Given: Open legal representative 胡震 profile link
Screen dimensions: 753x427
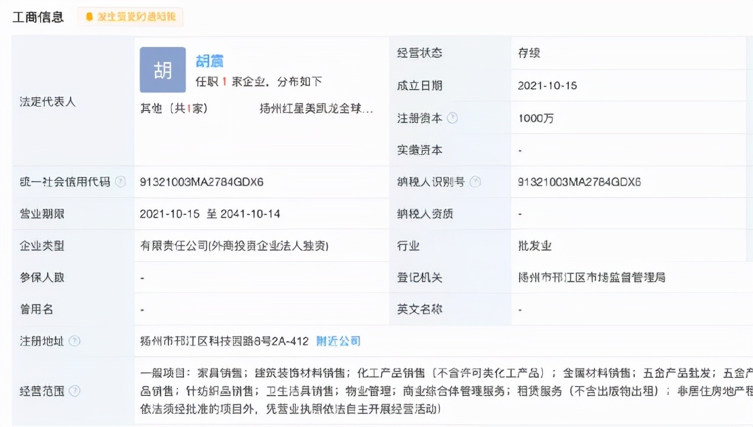Looking at the screenshot, I should coord(210,61).
